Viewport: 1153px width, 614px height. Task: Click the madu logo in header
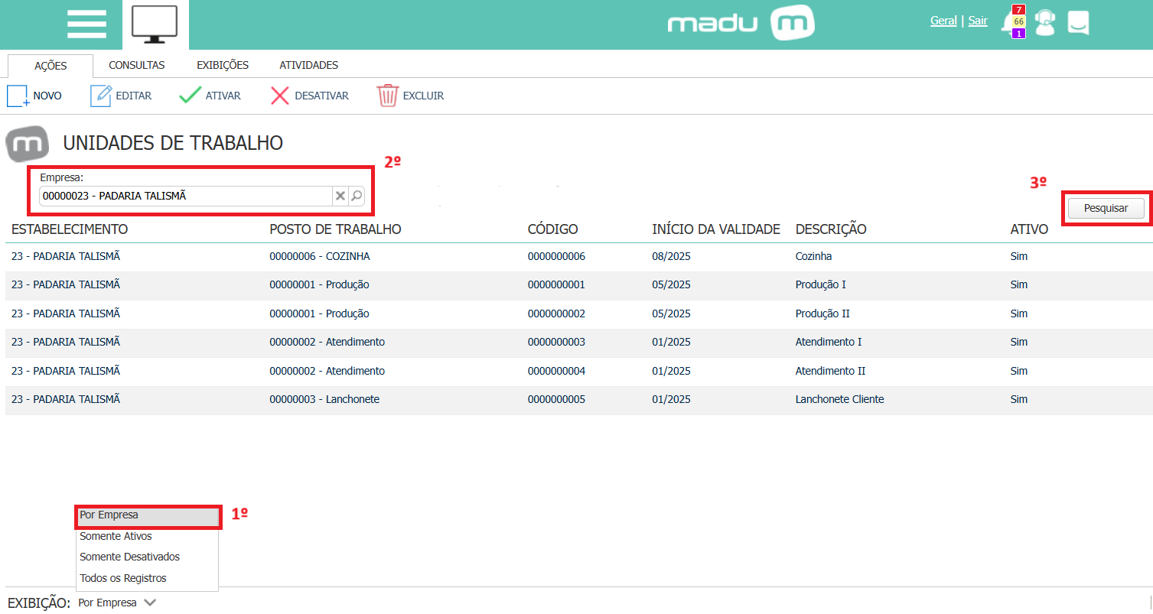click(x=741, y=24)
